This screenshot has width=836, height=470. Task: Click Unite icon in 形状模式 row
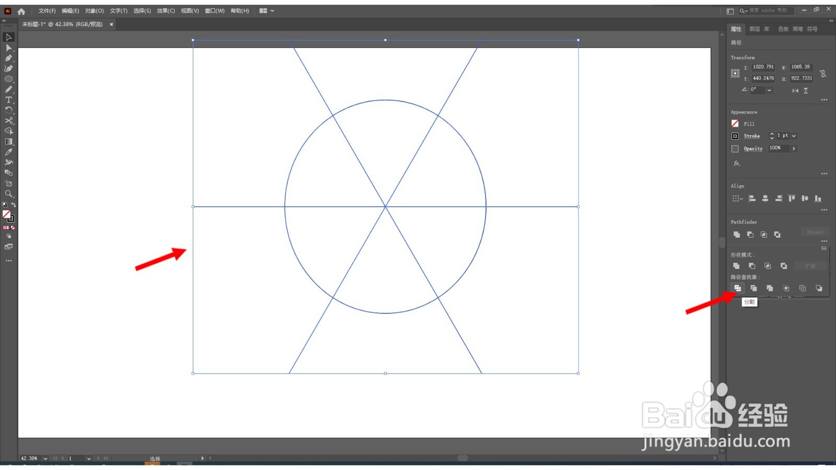[736, 266]
